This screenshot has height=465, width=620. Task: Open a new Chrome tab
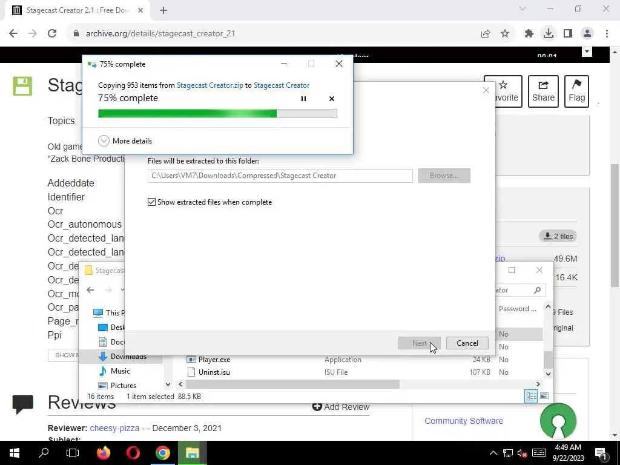[163, 10]
